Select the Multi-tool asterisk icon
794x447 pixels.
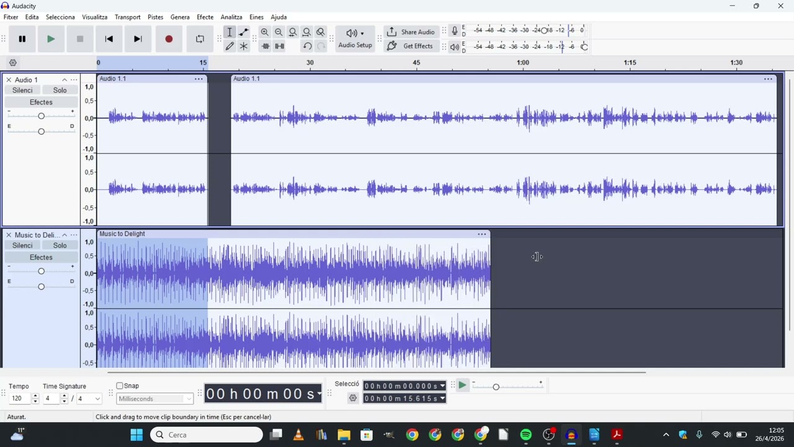point(244,46)
